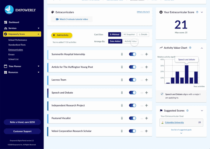Uncheck Speech and Debate major alignment checkbox
The height and width of the screenshot is (149, 210).
coord(162,94)
